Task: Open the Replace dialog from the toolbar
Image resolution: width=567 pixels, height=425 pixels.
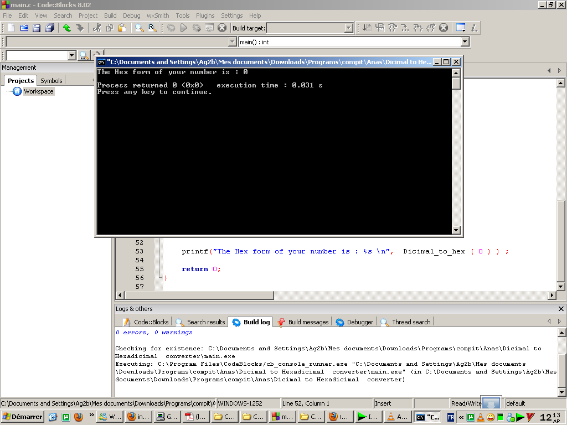Action: pyautogui.click(x=152, y=28)
